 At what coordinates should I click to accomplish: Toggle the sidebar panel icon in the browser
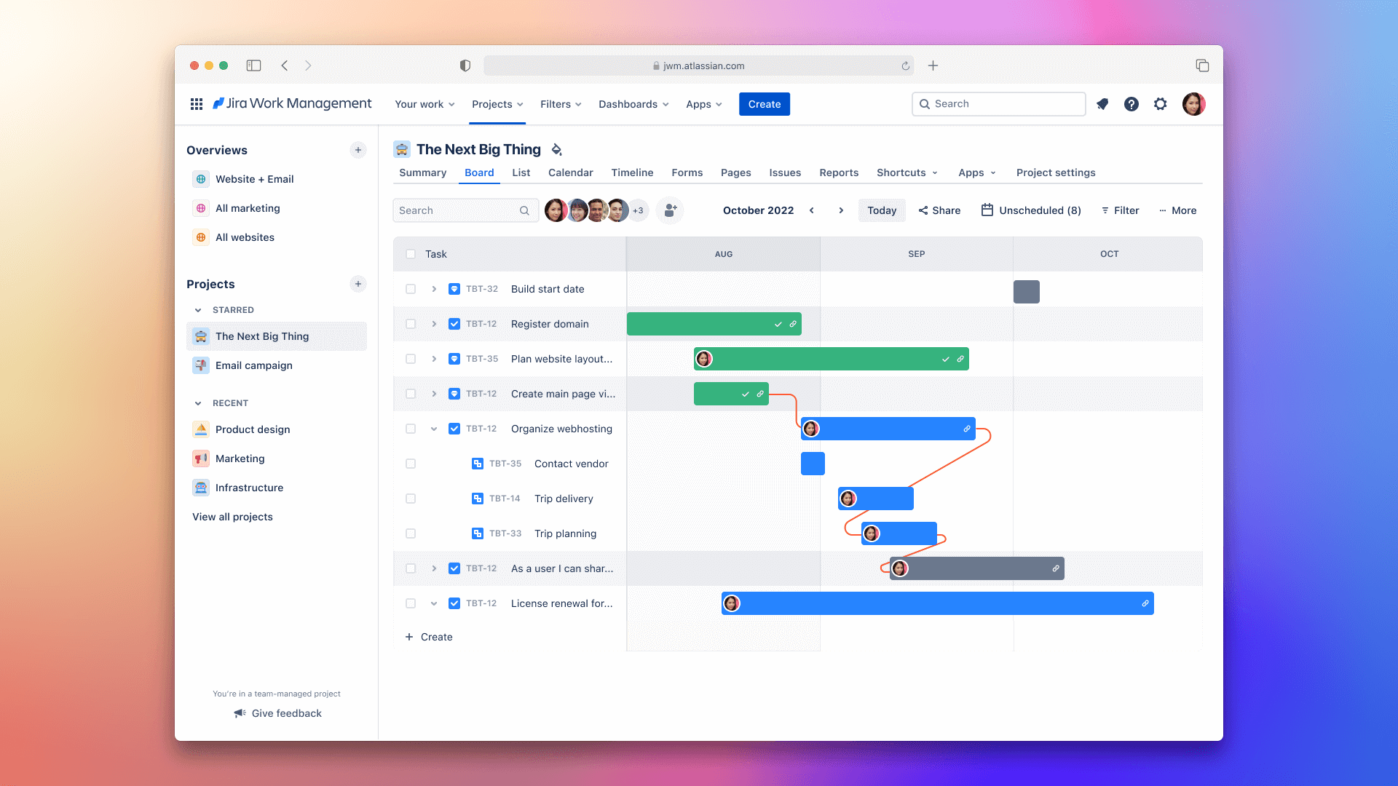click(x=253, y=65)
